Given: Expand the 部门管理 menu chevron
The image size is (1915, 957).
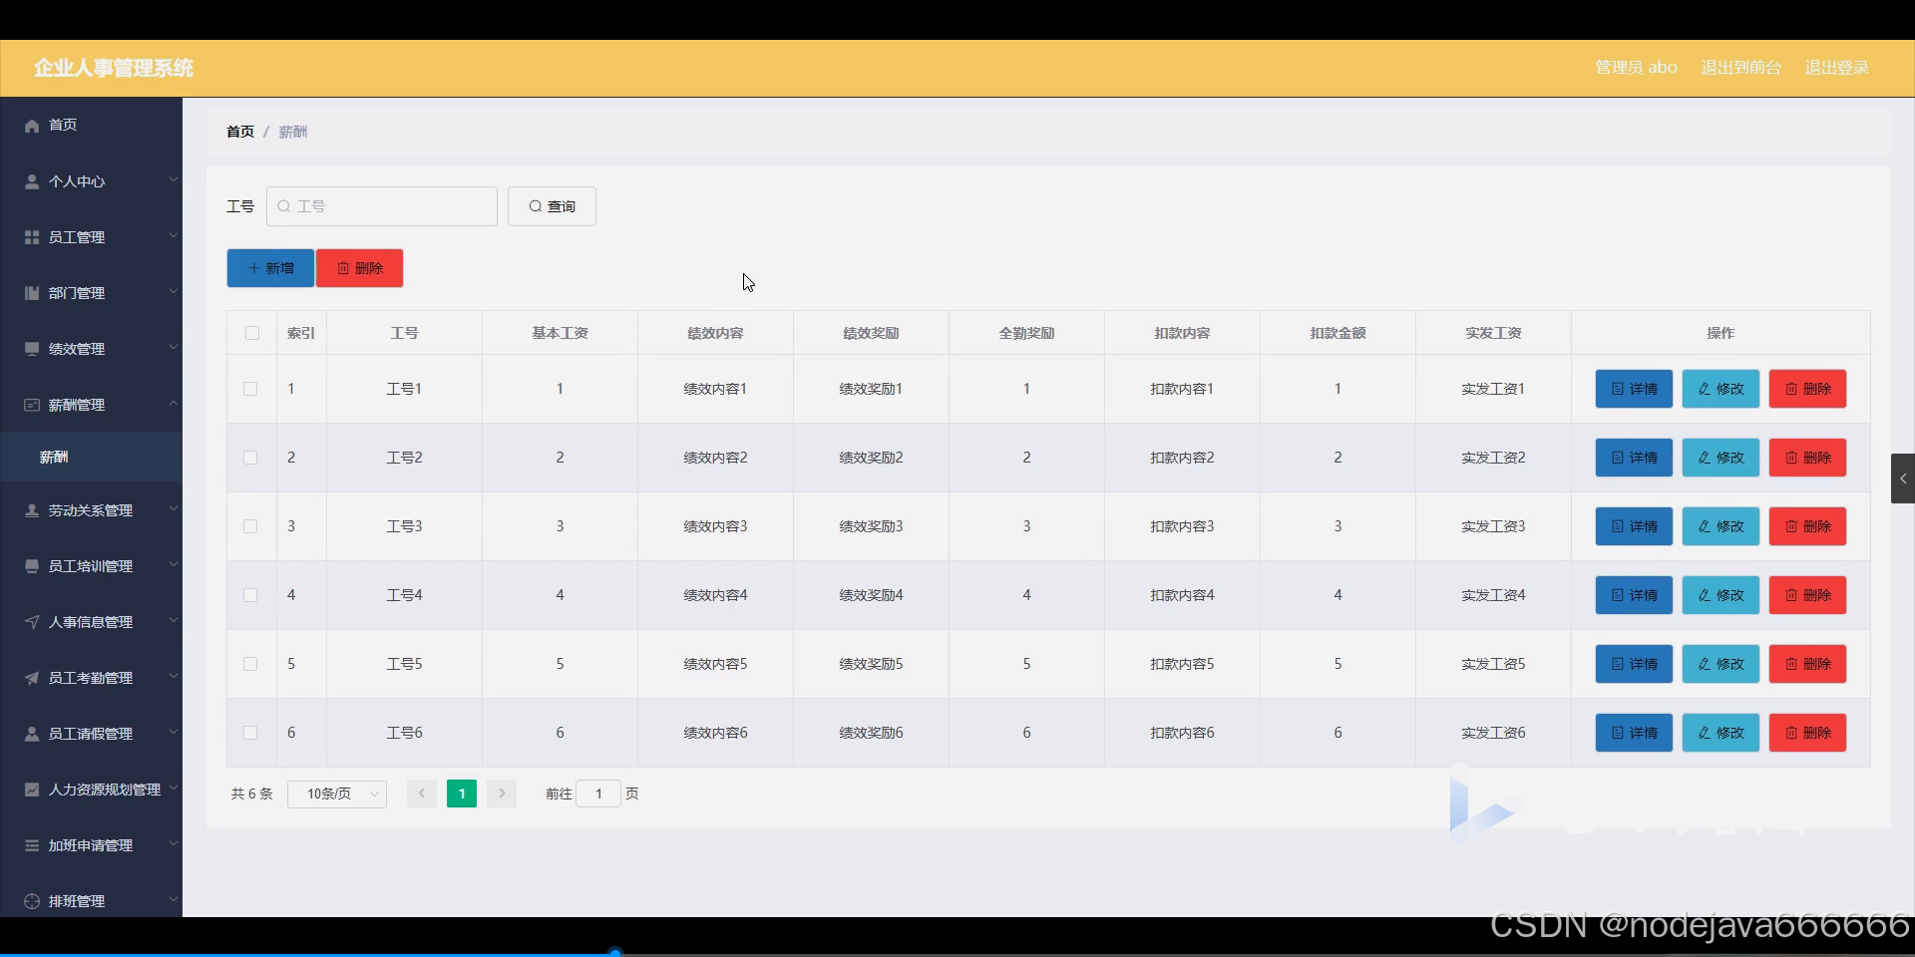Looking at the screenshot, I should point(174,291).
